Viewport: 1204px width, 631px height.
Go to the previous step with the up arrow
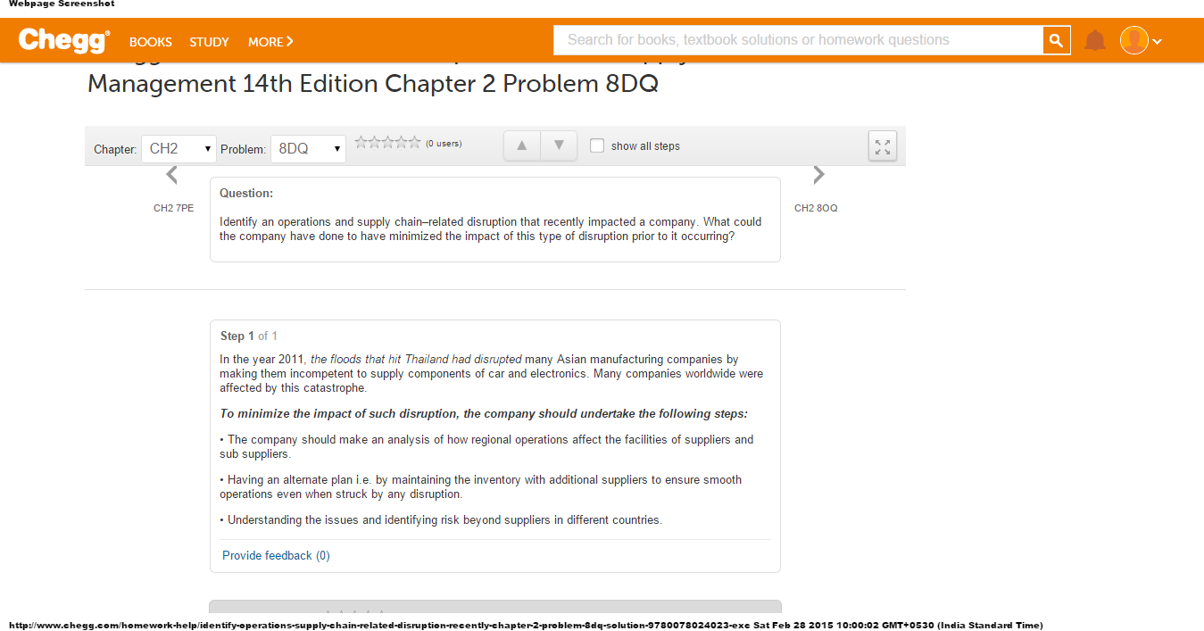point(522,145)
